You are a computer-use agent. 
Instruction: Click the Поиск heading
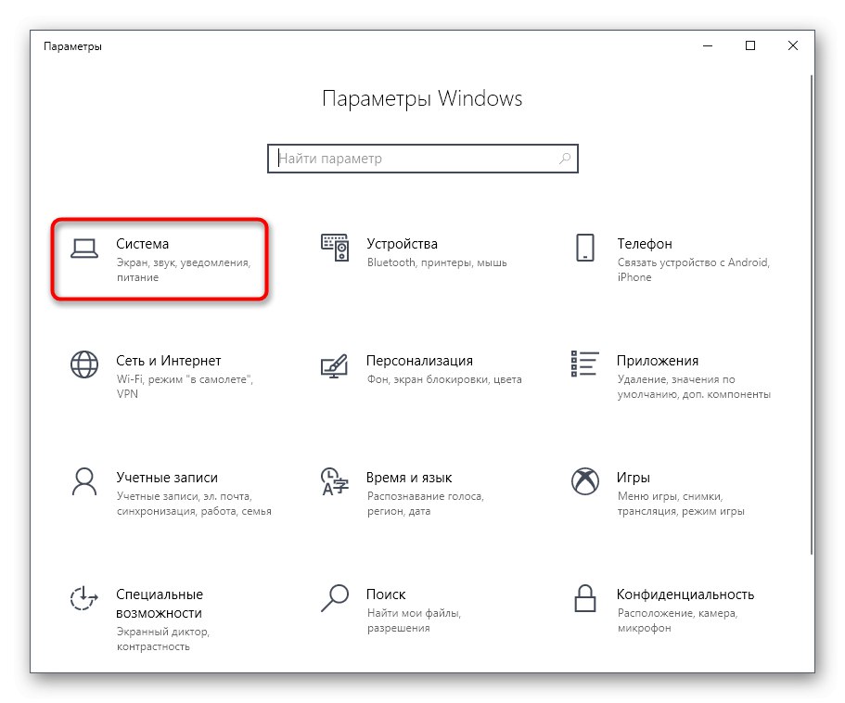(x=386, y=594)
